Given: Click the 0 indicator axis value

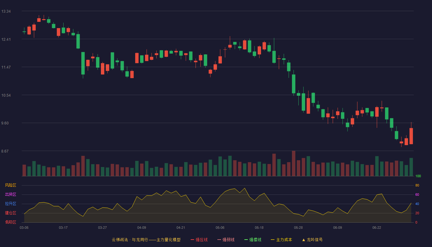Looking at the screenshot, I should click(x=416, y=222).
